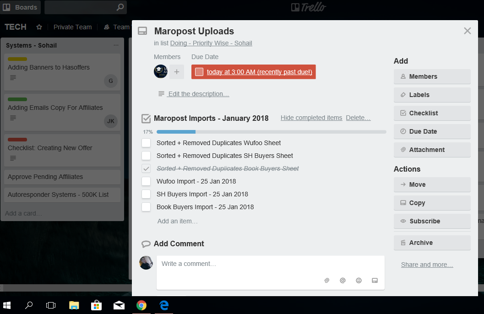This screenshot has width=484, height=314.
Task: Click the add card icon in comment box
Action: 375,281
